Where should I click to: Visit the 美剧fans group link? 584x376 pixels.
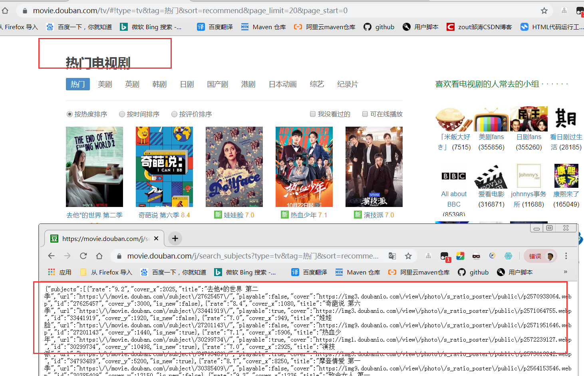pyautogui.click(x=491, y=137)
